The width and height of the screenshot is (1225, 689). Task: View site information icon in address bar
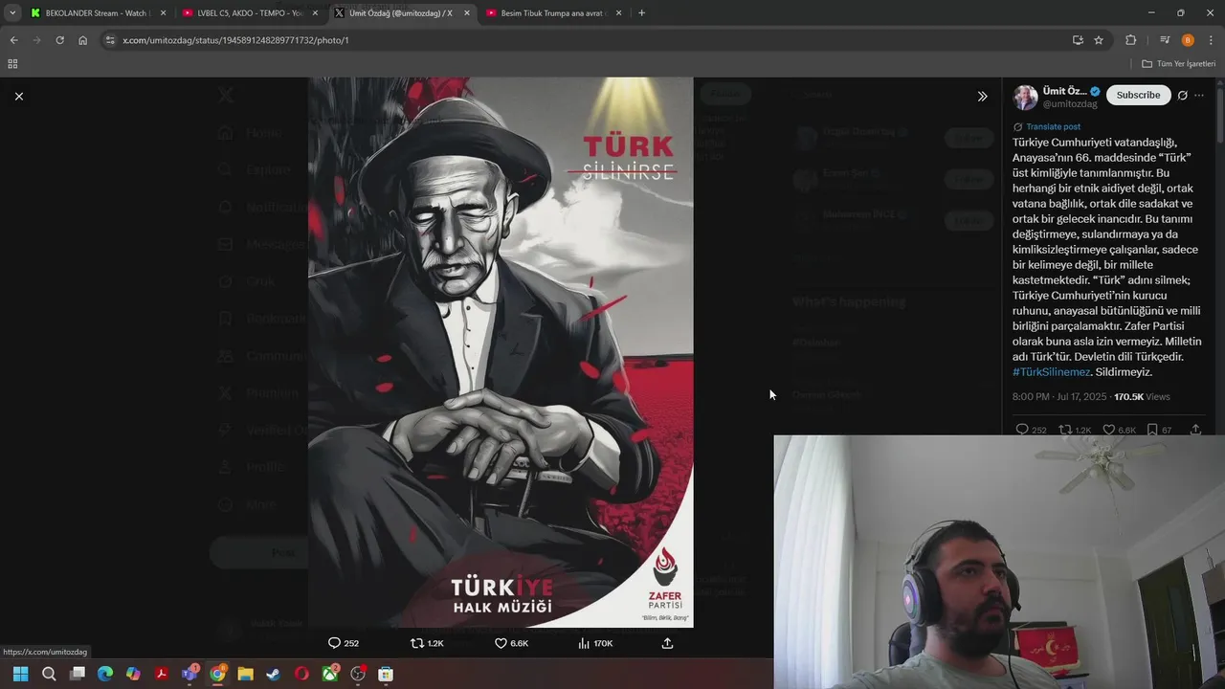click(110, 40)
